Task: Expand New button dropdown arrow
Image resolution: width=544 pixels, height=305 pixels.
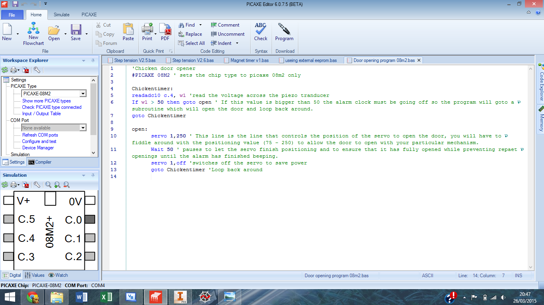Action: (17, 34)
